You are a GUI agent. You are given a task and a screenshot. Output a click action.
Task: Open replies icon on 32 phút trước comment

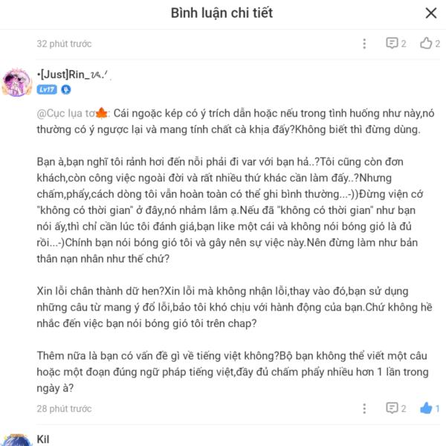pyautogui.click(x=392, y=43)
